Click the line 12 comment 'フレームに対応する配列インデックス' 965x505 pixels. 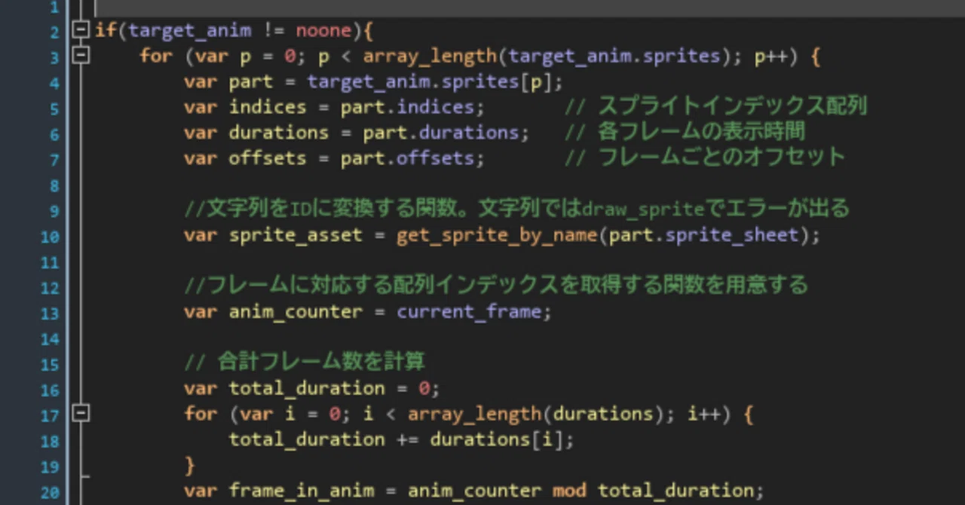coord(496,285)
